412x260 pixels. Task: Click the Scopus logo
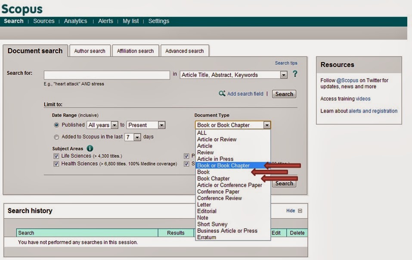tap(22, 9)
